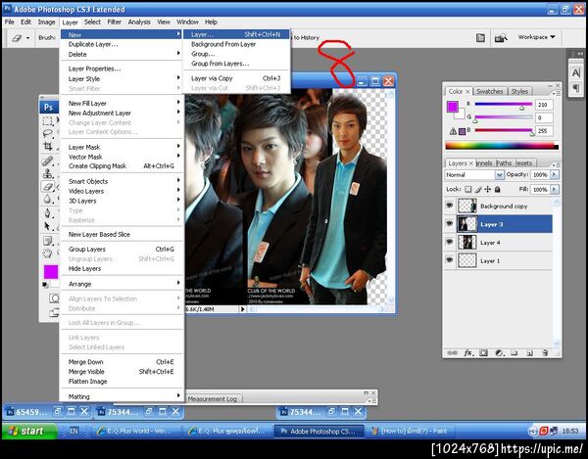Open the Eraser tool preset picker arrow
Viewport: 588px width, 459px height.
(27, 38)
